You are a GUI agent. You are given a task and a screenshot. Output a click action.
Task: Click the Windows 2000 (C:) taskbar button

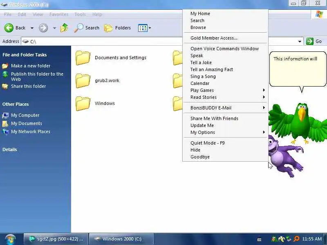point(121,239)
